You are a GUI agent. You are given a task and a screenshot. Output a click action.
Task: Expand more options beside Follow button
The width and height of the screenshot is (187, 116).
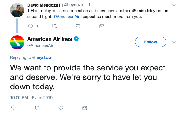[174, 42]
